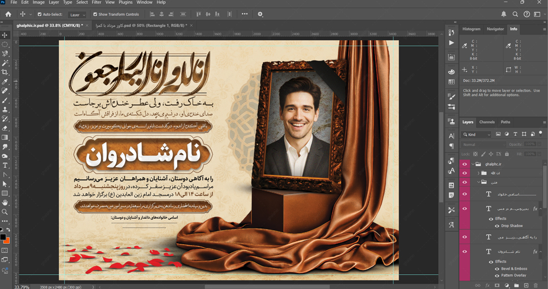This screenshot has height=289, width=548.
Task: Open the Actions play-button panel icon
Action: pos(451,43)
